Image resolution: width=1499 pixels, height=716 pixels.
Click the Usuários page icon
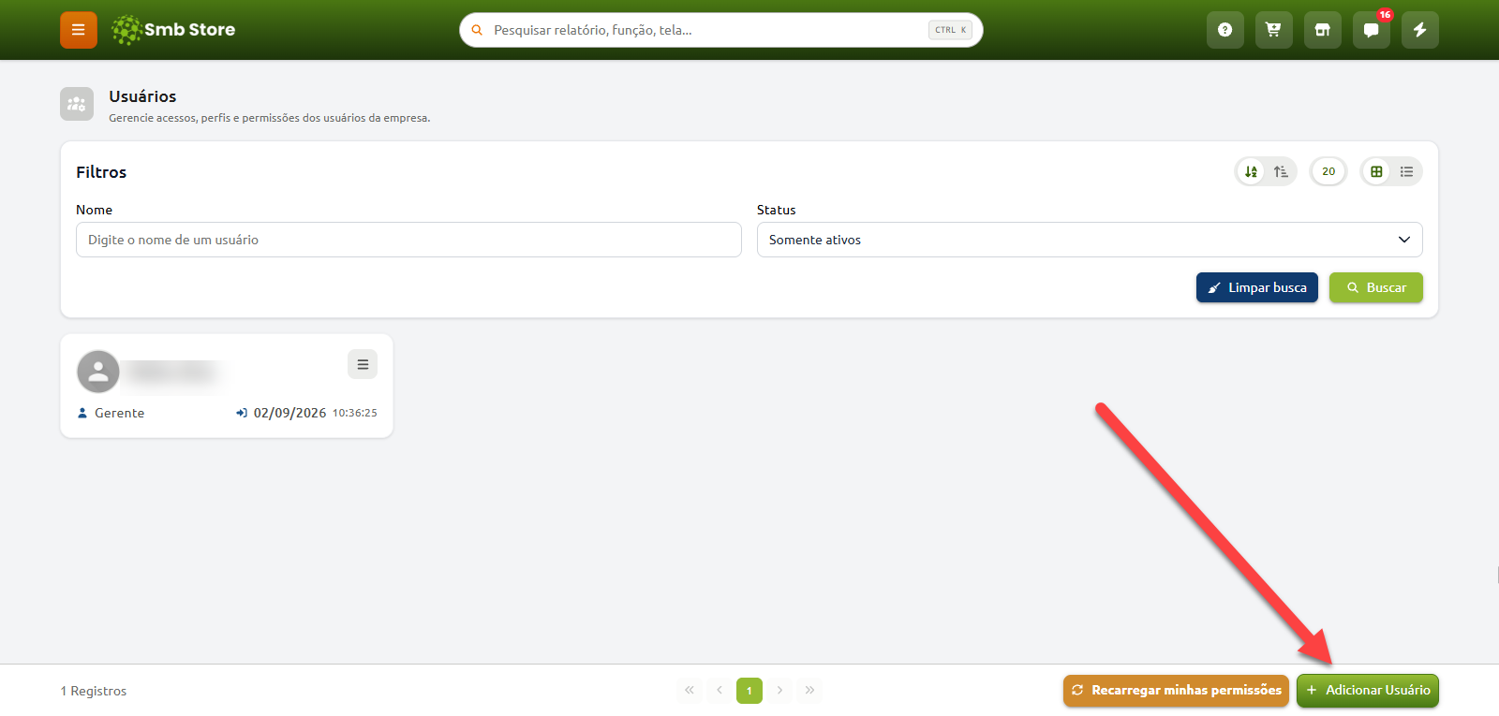pyautogui.click(x=77, y=104)
